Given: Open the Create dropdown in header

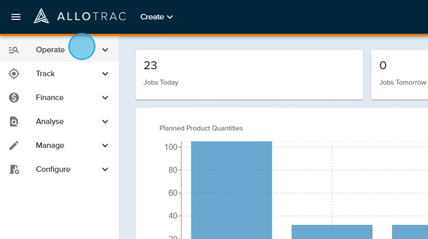Looking at the screenshot, I should pos(156,17).
